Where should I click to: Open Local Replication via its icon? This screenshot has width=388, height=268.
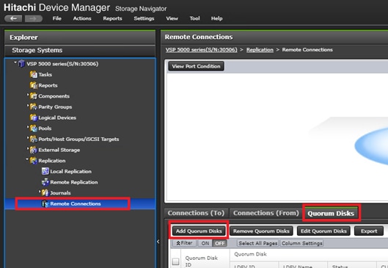45,171
